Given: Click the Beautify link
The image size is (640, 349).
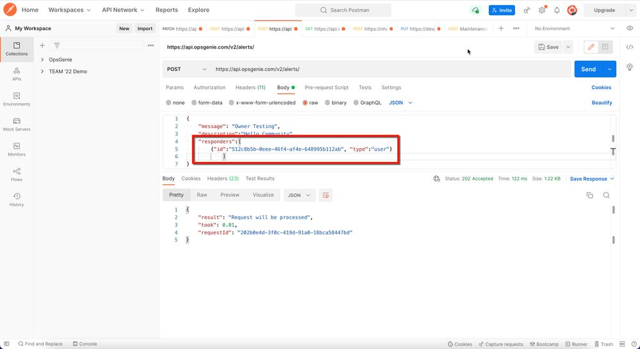Looking at the screenshot, I should pyautogui.click(x=602, y=103).
